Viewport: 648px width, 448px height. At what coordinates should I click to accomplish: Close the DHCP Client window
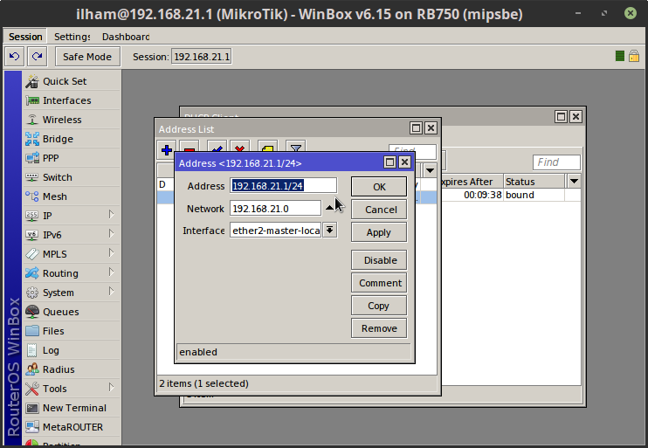click(576, 117)
